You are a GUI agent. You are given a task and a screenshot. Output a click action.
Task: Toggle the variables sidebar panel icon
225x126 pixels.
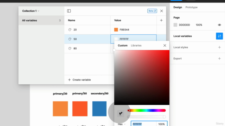coord(69,11)
